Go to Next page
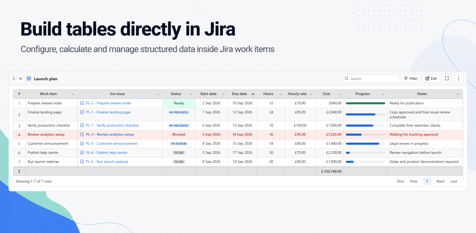The height and width of the screenshot is (233, 476). tap(440, 181)
